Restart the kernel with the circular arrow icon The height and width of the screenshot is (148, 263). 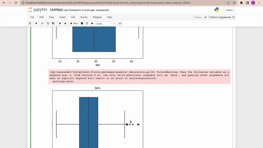pyautogui.click(x=87, y=23)
